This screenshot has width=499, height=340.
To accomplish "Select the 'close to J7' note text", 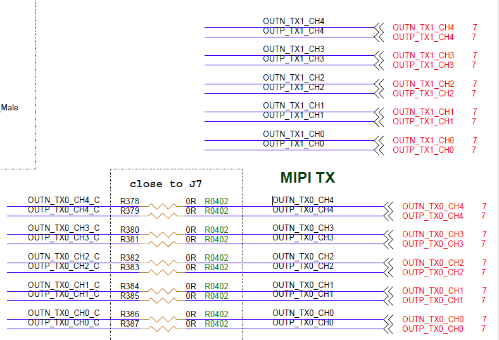I will [165, 184].
